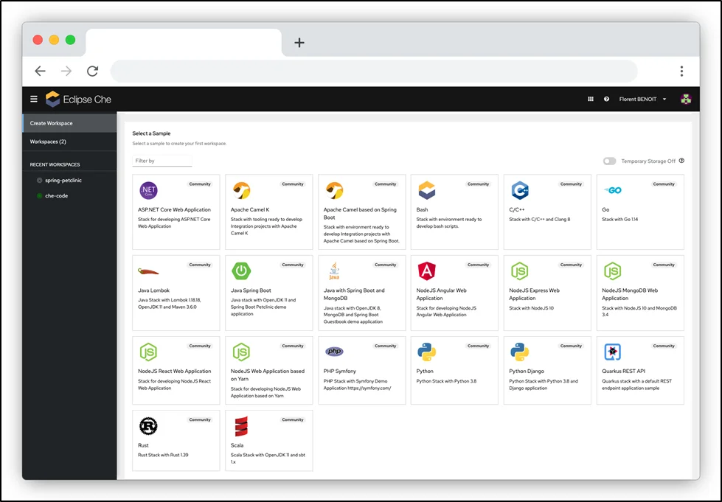Open the hamburger navigation menu

tap(34, 99)
